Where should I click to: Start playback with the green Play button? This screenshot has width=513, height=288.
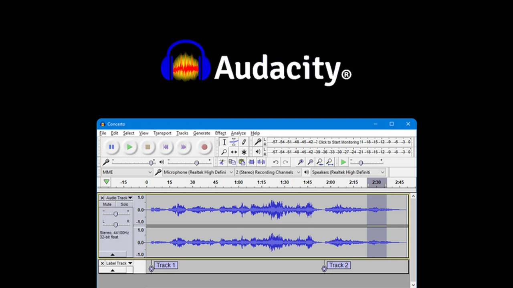pyautogui.click(x=129, y=147)
